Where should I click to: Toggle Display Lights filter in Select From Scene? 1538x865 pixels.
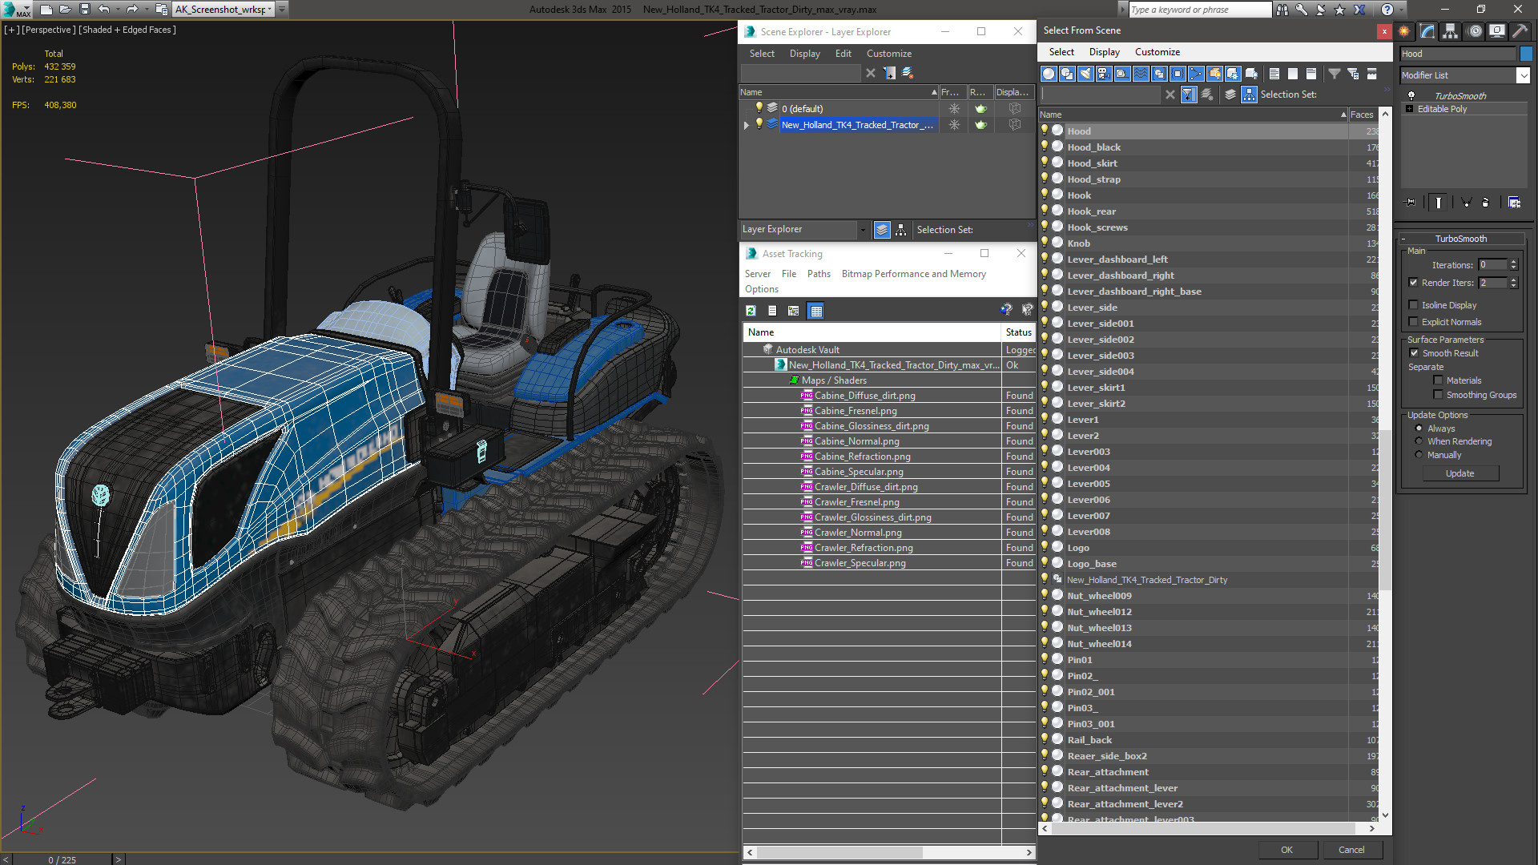pos(1085,74)
